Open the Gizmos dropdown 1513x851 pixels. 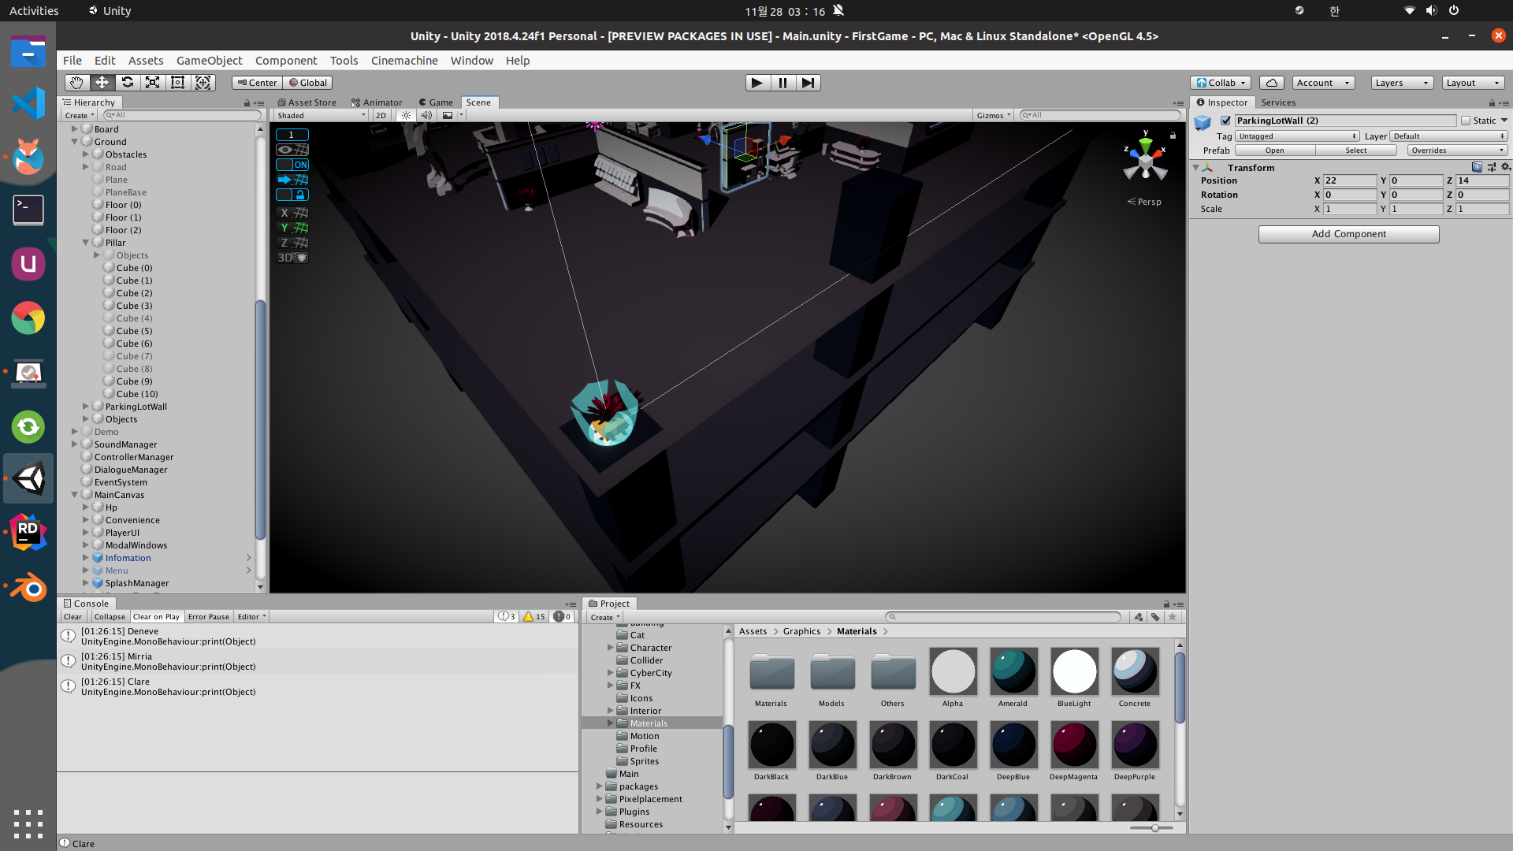(x=994, y=115)
